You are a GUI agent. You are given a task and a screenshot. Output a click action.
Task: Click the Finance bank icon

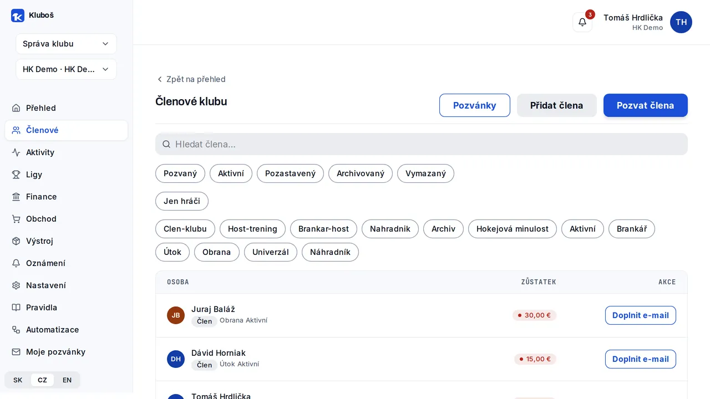[x=16, y=197]
